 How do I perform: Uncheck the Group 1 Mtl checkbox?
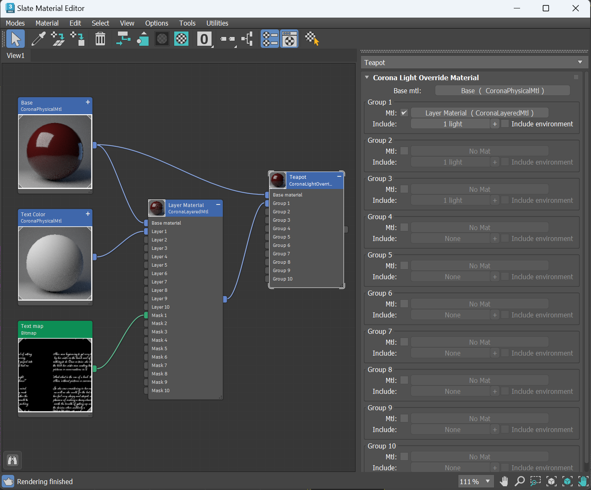404,113
